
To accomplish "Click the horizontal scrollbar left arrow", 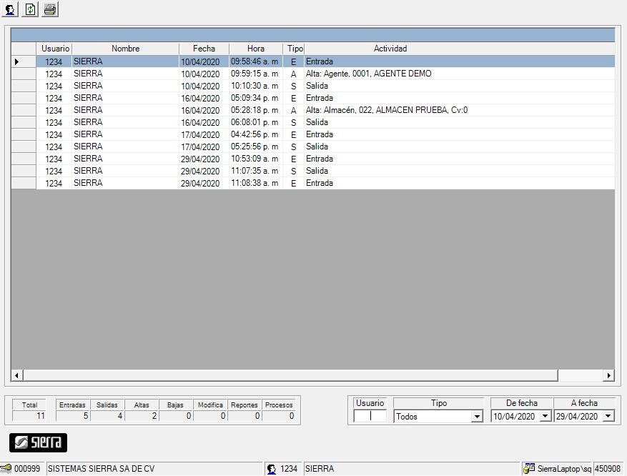I will pos(17,375).
